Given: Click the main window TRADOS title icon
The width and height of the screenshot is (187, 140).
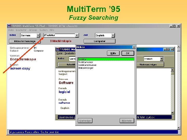Looking at the screenshot, I should pos(9,26).
